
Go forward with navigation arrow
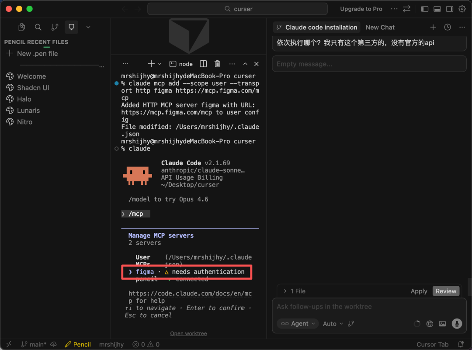(x=138, y=9)
